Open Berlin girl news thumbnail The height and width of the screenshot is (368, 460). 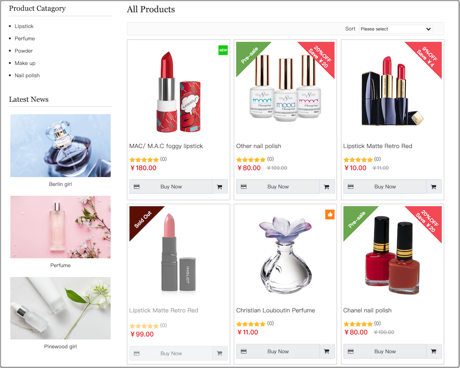tap(61, 146)
